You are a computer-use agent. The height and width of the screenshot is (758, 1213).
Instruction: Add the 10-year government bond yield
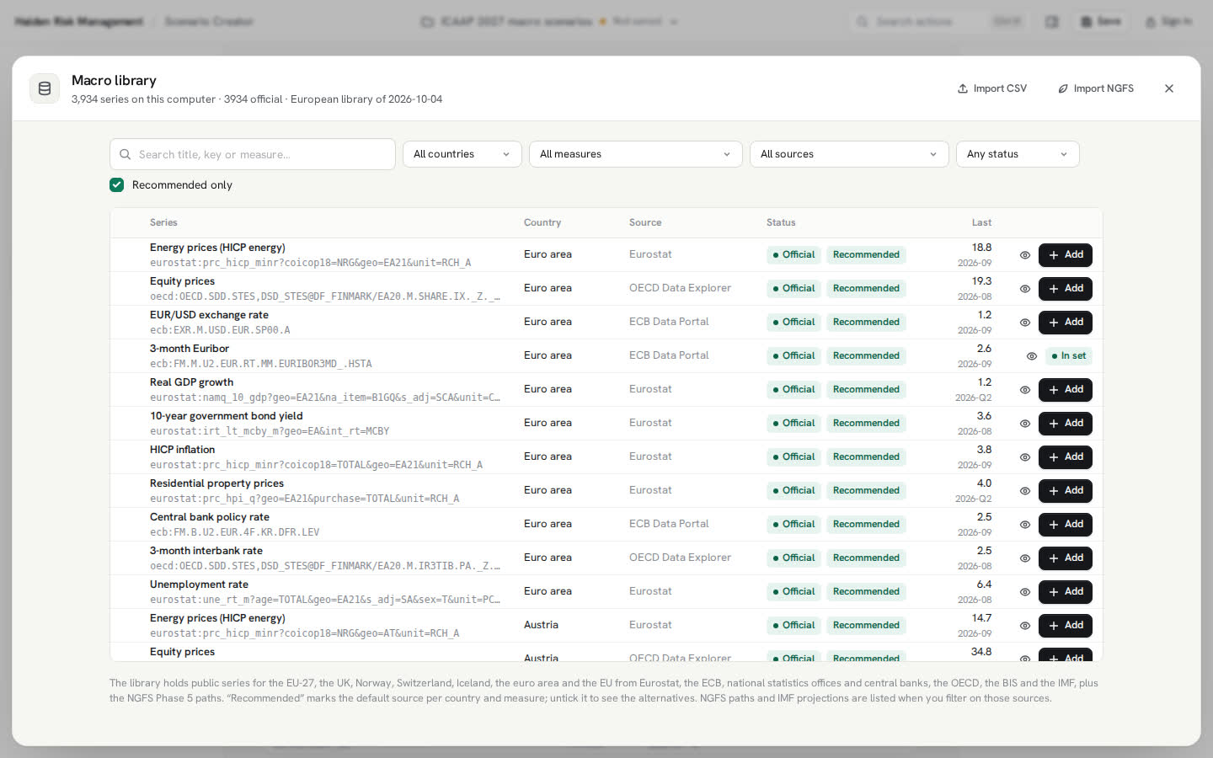point(1066,424)
